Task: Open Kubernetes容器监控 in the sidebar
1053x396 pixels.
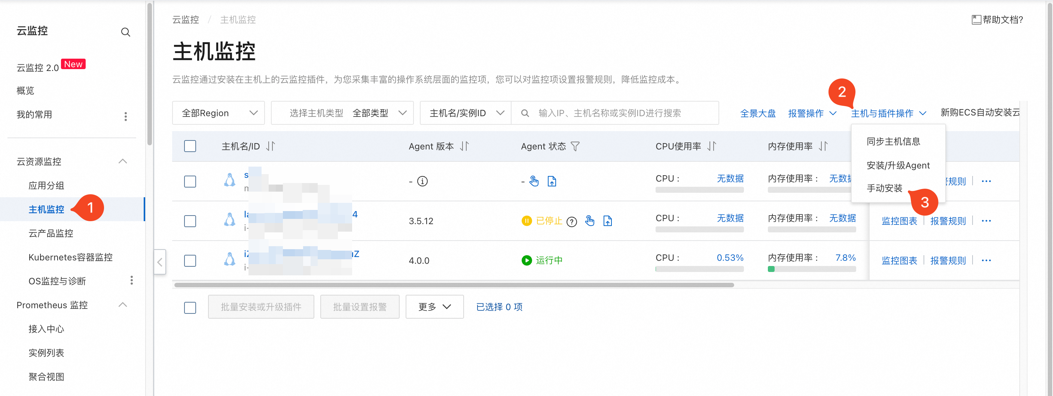Action: point(70,257)
